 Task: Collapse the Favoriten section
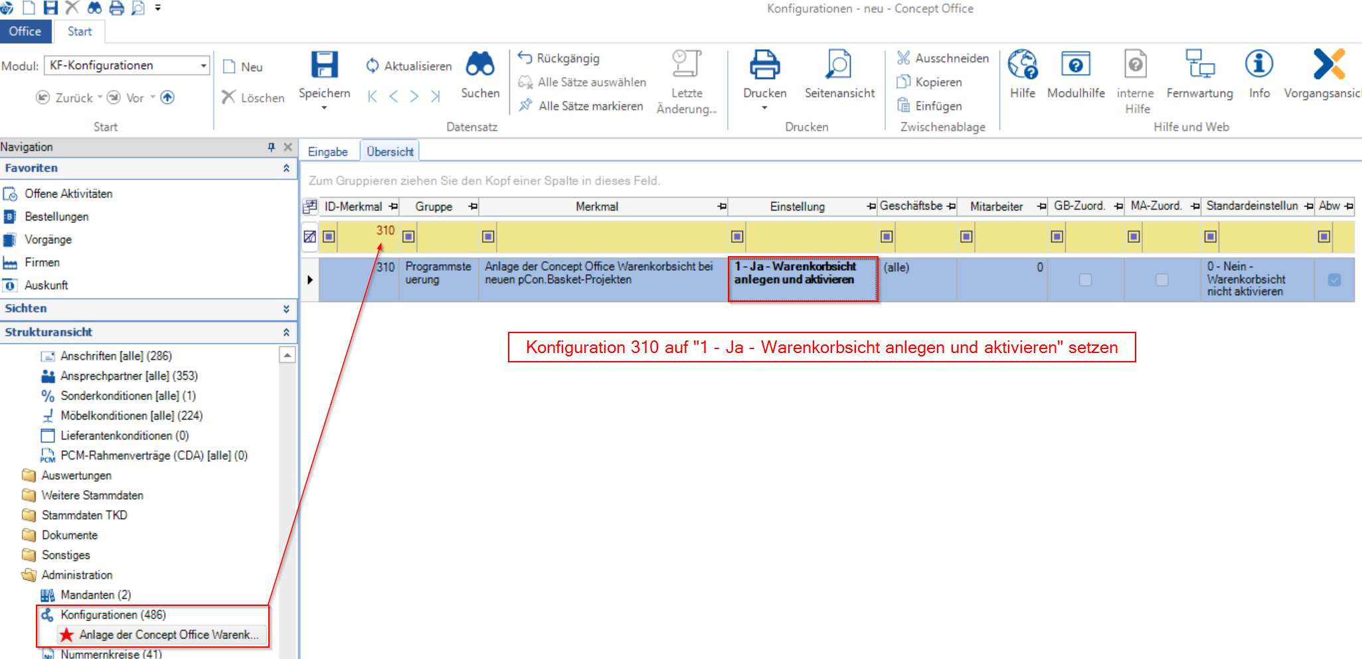click(x=286, y=168)
